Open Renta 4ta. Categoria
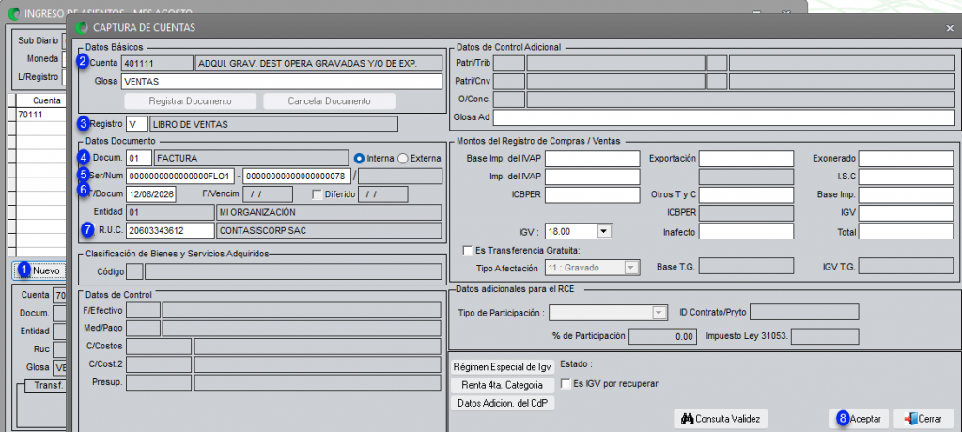The height and width of the screenshot is (432, 962). [x=503, y=385]
